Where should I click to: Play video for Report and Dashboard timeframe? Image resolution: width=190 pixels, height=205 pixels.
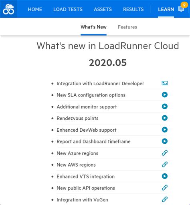click(x=165, y=141)
